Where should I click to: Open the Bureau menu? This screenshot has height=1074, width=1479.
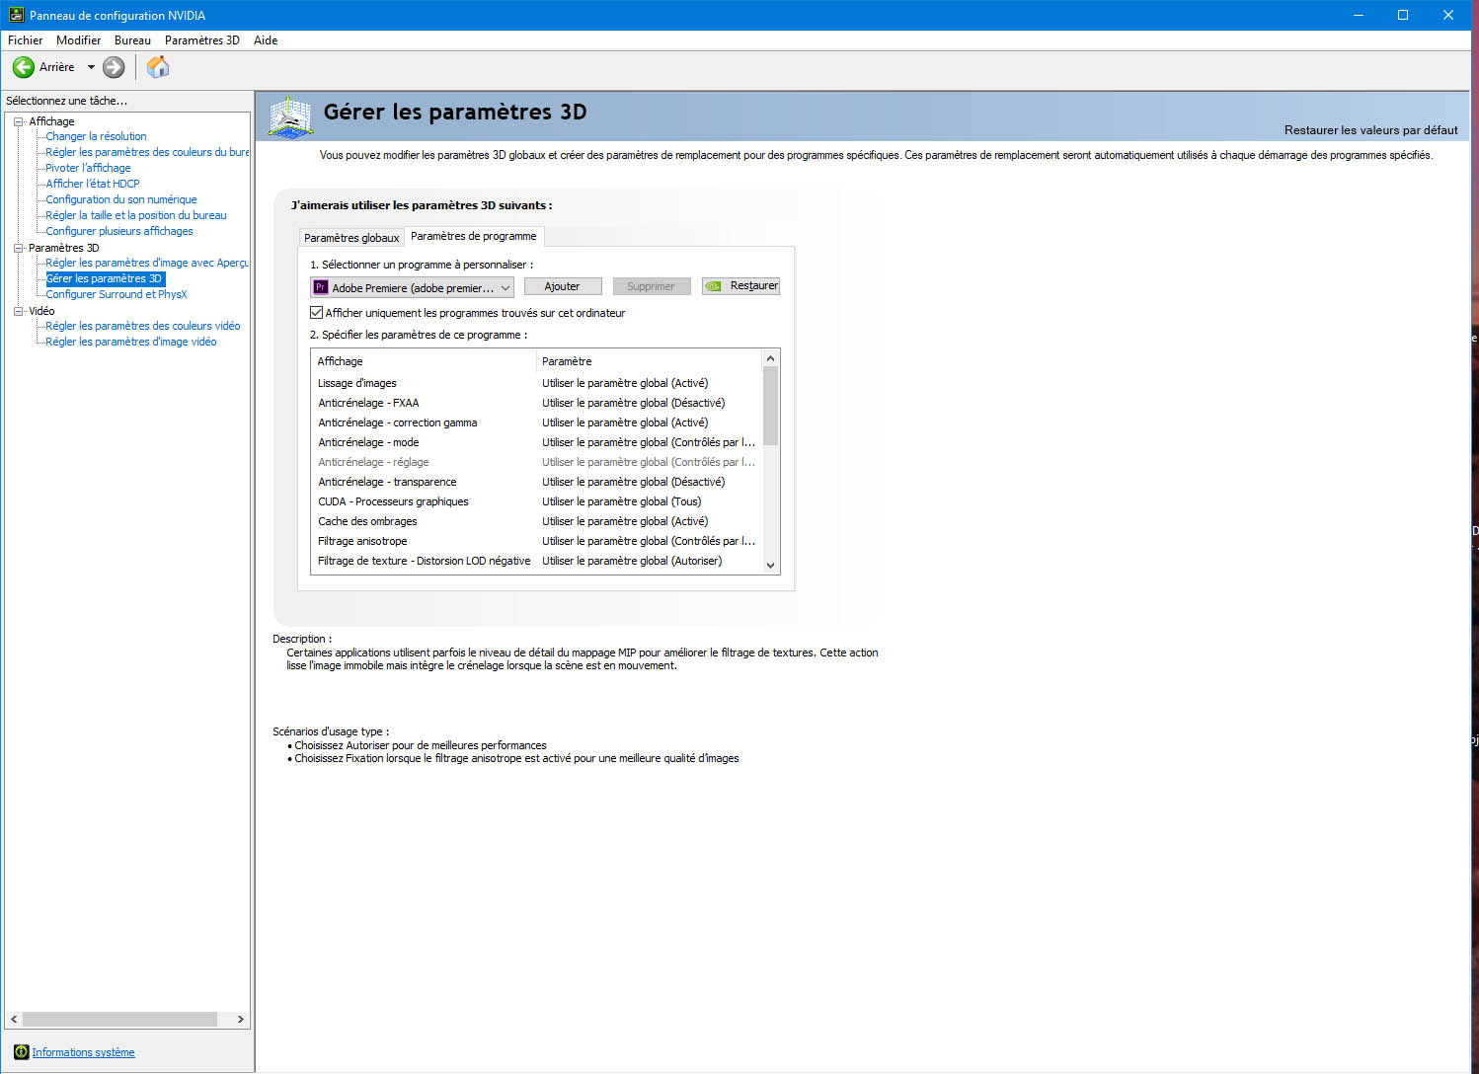[x=132, y=40]
